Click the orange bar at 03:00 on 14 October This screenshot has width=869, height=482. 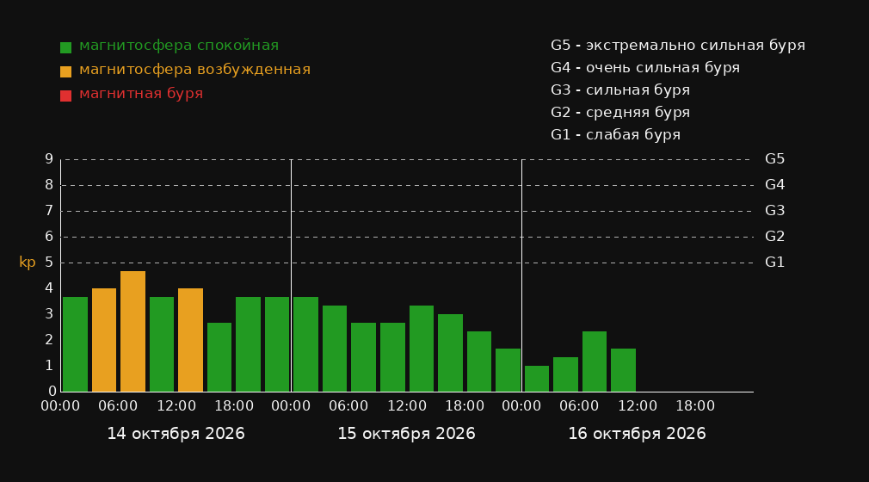pyautogui.click(x=104, y=340)
